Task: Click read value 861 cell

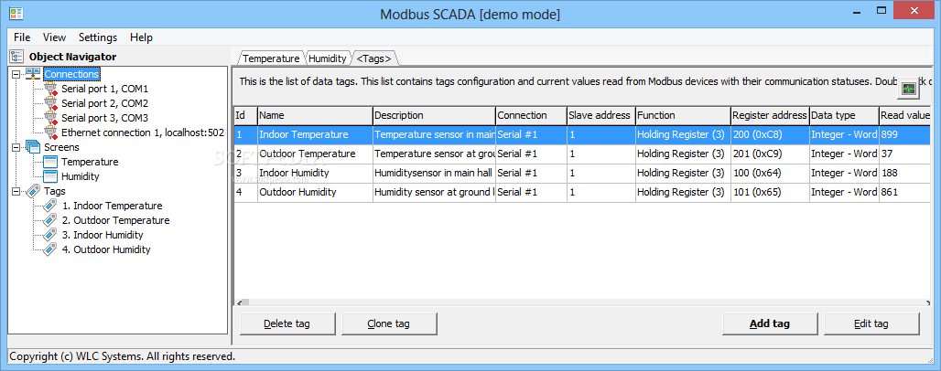Action: (904, 192)
